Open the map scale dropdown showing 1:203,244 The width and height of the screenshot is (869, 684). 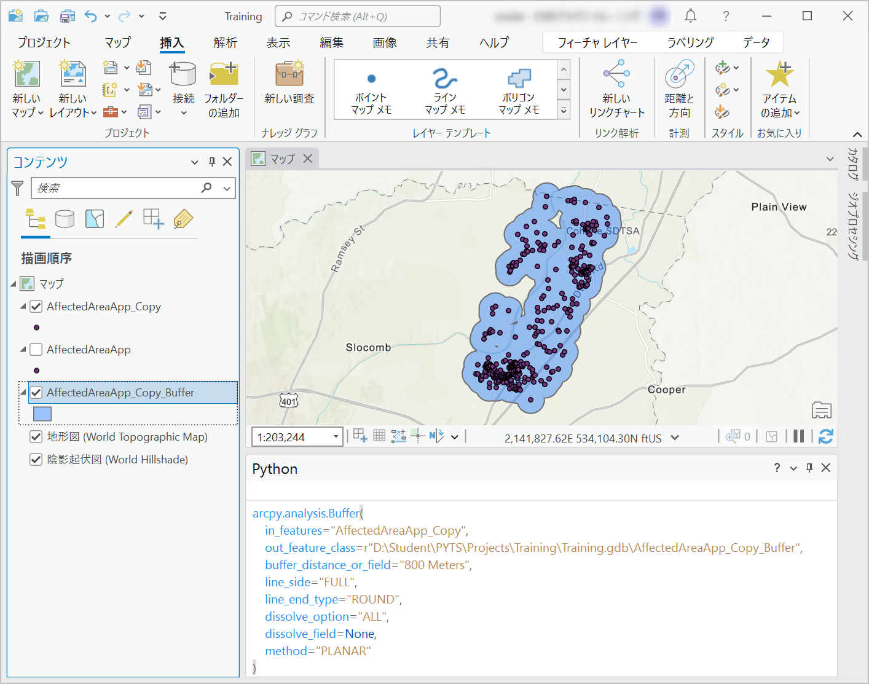click(x=335, y=436)
